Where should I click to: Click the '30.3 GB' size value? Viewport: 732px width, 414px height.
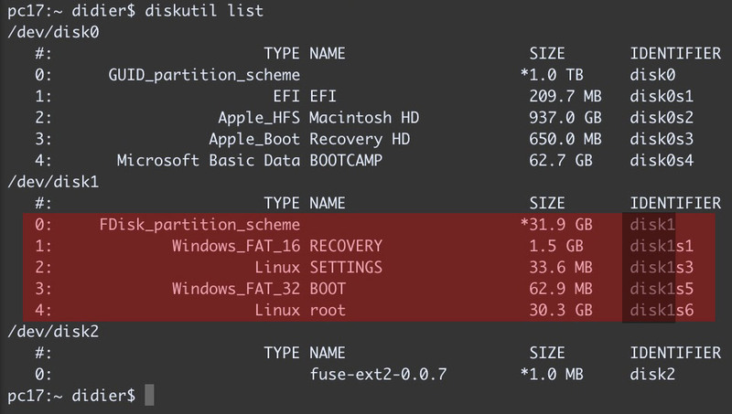point(561,311)
